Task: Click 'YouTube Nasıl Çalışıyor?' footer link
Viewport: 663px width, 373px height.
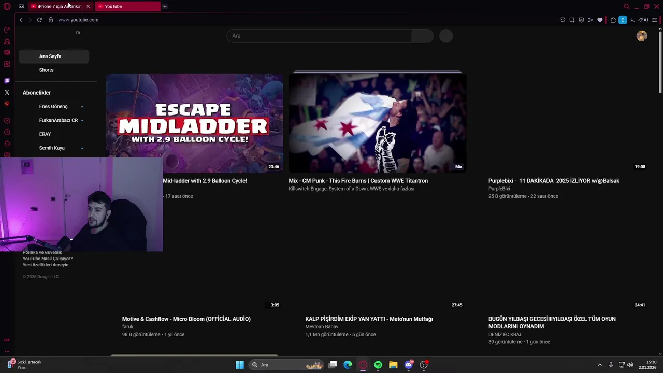Action: pos(48,259)
